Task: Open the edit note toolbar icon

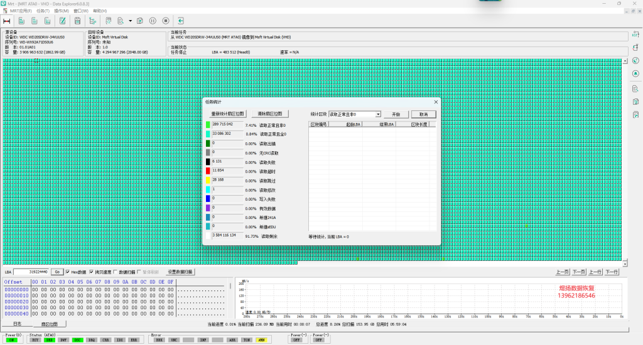Action: point(62,21)
